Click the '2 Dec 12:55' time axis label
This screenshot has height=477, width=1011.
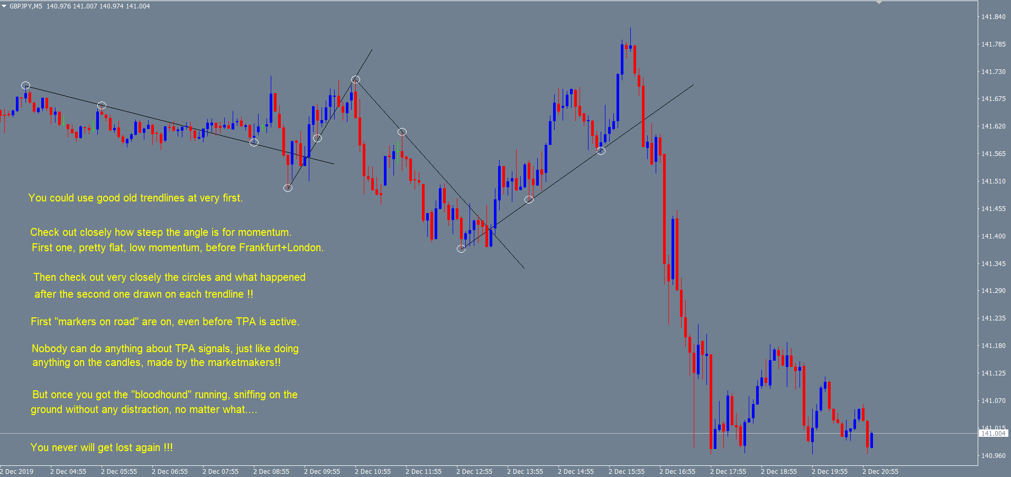tap(474, 472)
